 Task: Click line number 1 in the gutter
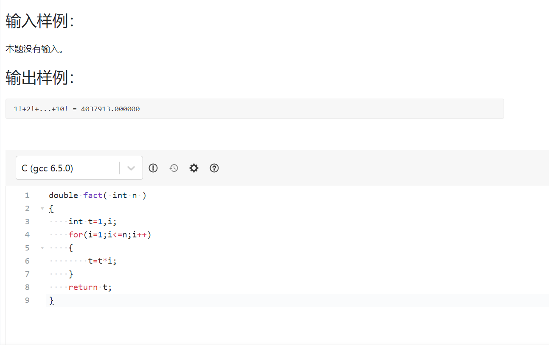tap(27, 196)
